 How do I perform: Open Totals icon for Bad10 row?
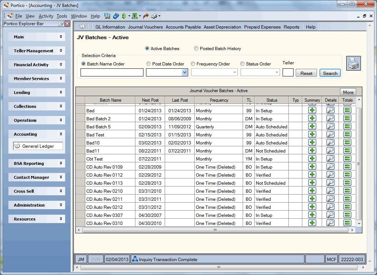(347, 142)
